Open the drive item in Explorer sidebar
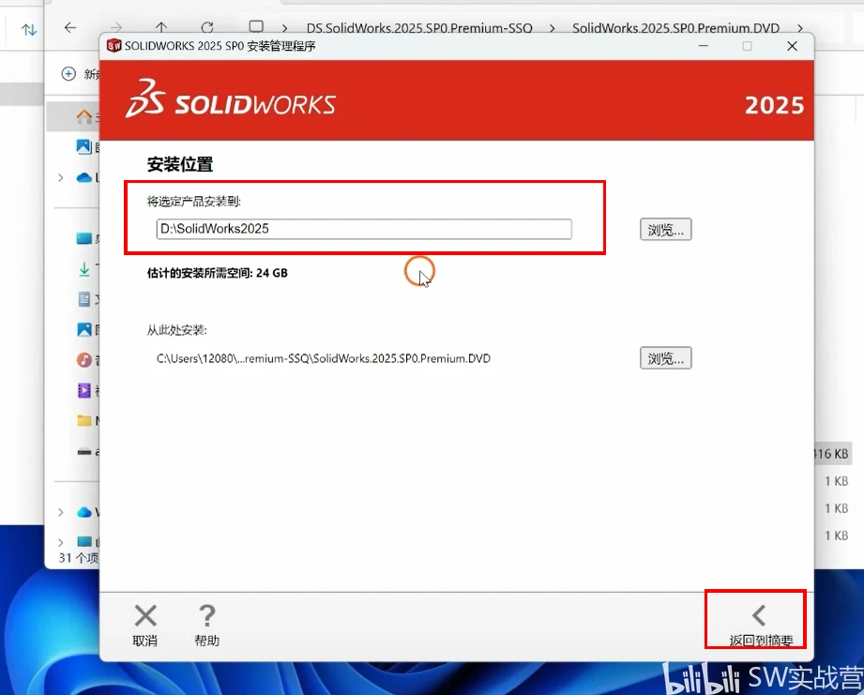The image size is (864, 695). [x=84, y=451]
